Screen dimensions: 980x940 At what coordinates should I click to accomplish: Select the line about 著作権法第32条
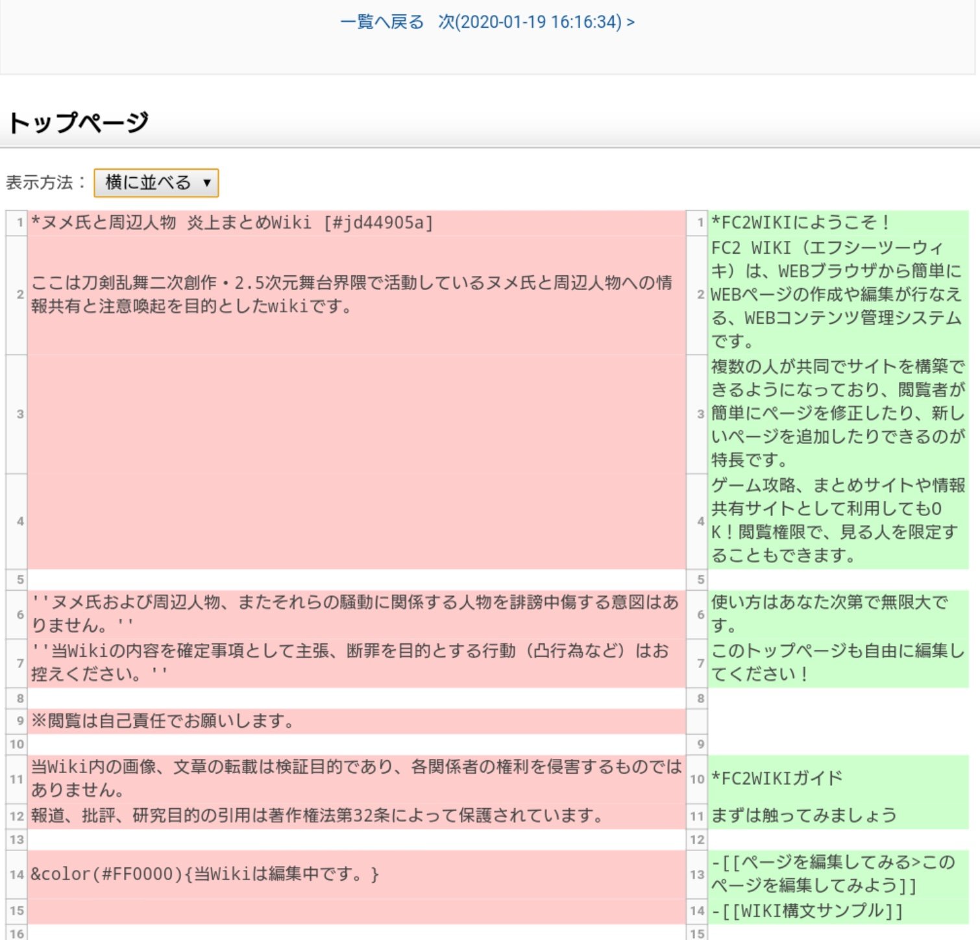[356, 815]
